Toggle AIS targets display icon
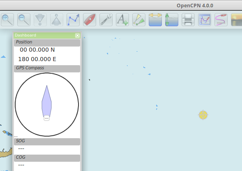Viewport: 242px width, 171px height. pos(139,20)
